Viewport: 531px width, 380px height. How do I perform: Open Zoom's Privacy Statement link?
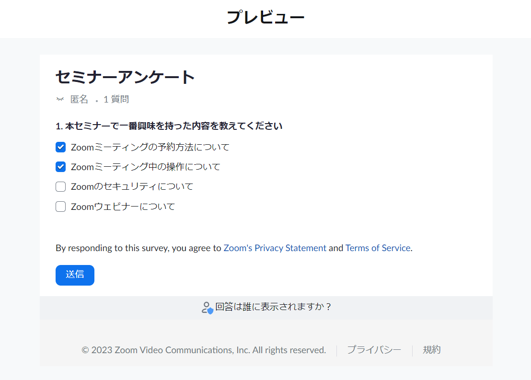tap(275, 248)
